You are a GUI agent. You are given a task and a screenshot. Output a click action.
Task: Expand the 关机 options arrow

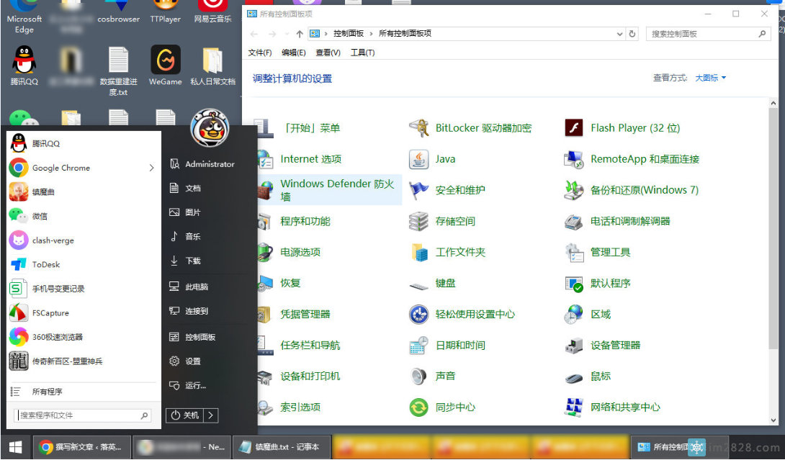tap(211, 415)
